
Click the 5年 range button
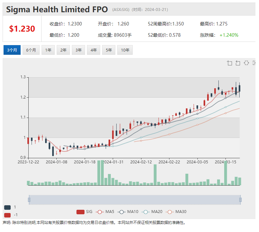(x=109, y=50)
